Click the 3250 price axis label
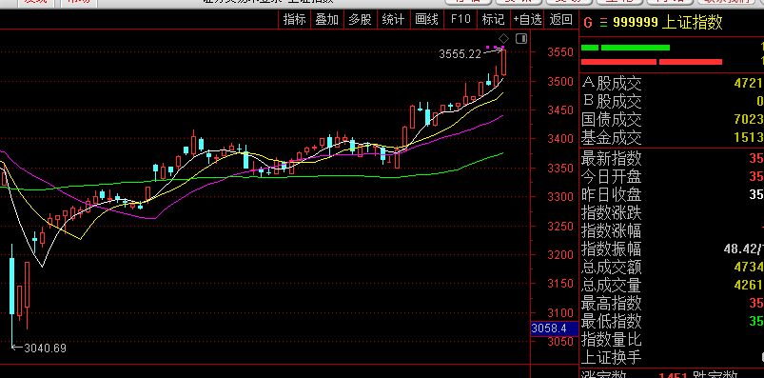Screen dimensions: 764x378 coord(560,227)
